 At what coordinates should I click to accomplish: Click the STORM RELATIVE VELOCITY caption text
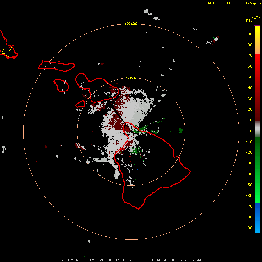coord(90,260)
